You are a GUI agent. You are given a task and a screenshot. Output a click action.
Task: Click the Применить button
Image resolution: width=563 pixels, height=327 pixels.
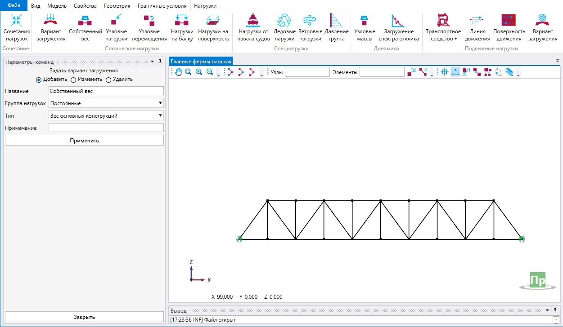tap(84, 141)
